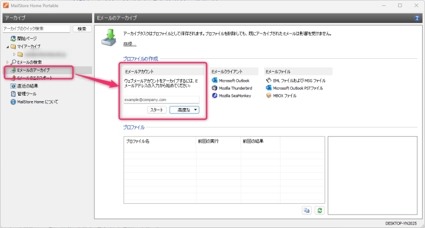The height and width of the screenshot is (228, 425).
Task: Click the Mozilla Thunderbird icon
Action: click(x=215, y=88)
